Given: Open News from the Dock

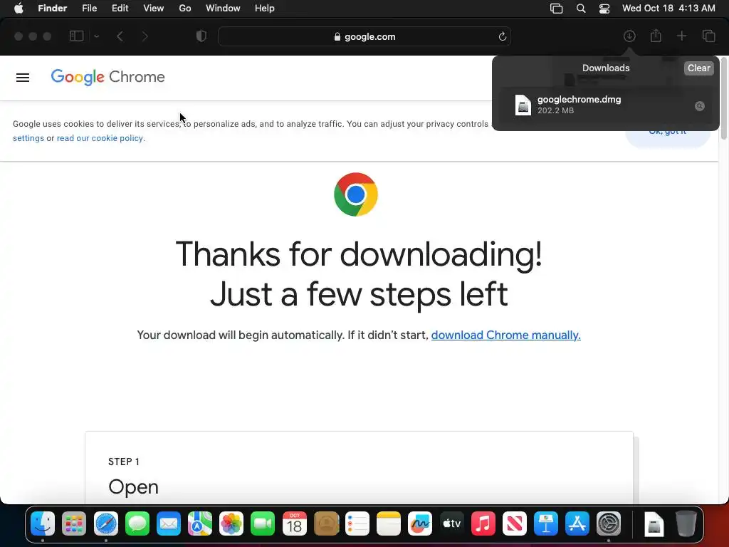Looking at the screenshot, I should pos(514,523).
